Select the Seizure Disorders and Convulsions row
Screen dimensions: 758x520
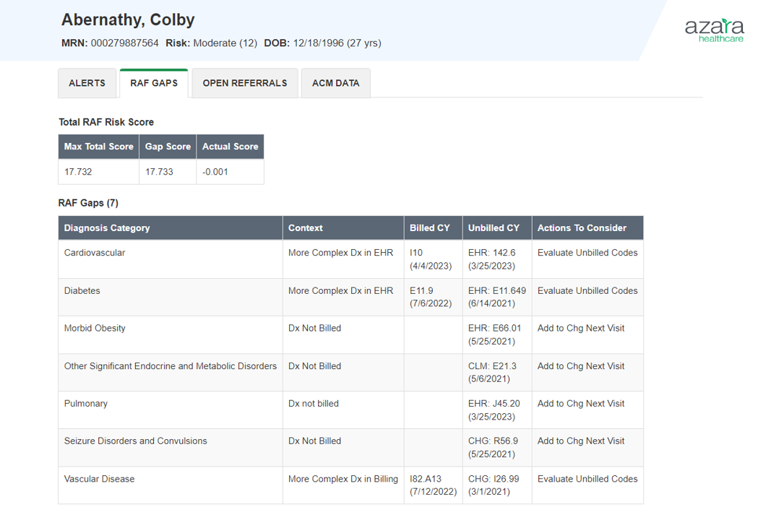(x=137, y=441)
